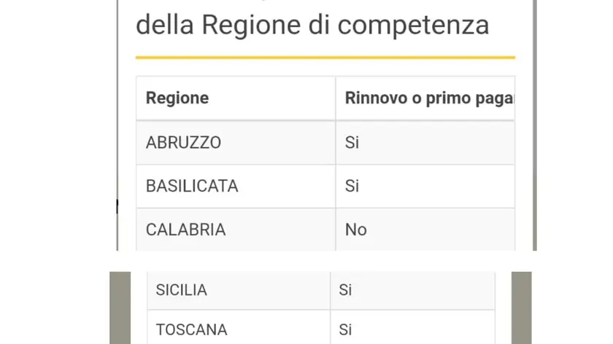Select the BASILICATA region cell
The image size is (613, 344).
tap(236, 187)
